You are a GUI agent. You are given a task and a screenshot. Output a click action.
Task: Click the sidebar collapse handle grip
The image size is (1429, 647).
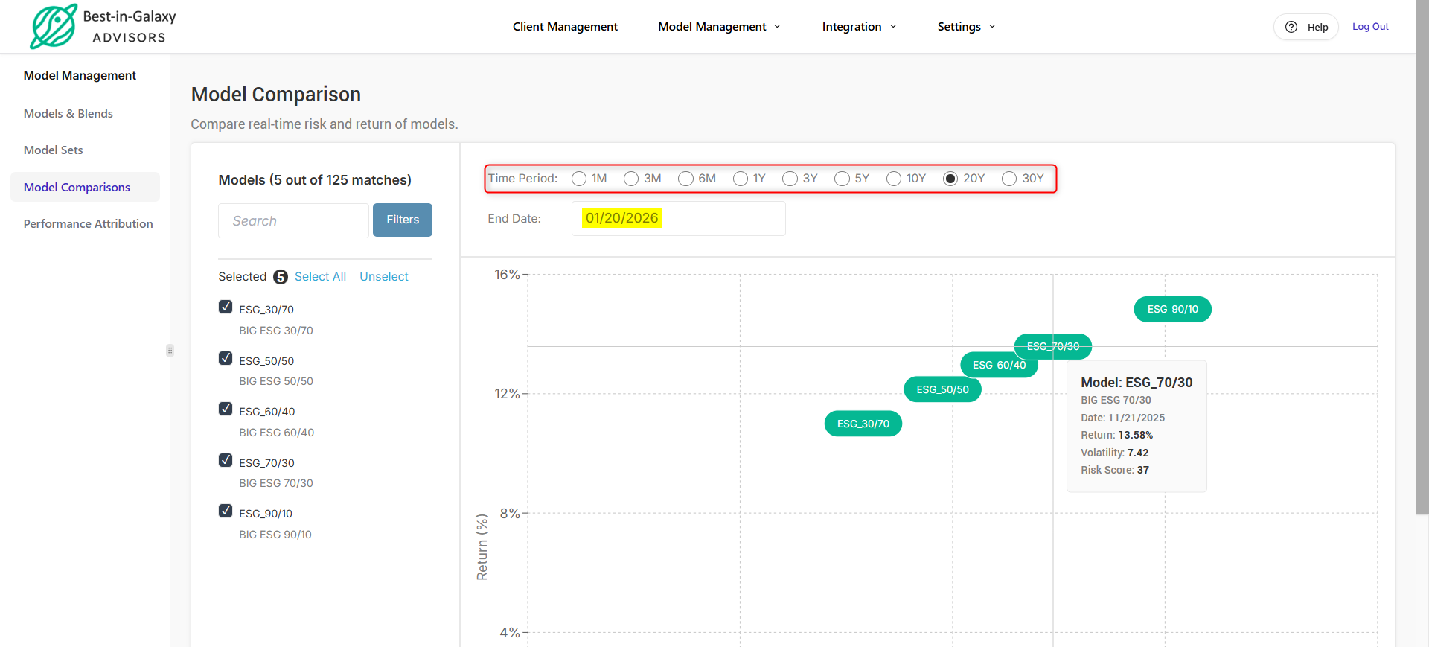click(170, 351)
